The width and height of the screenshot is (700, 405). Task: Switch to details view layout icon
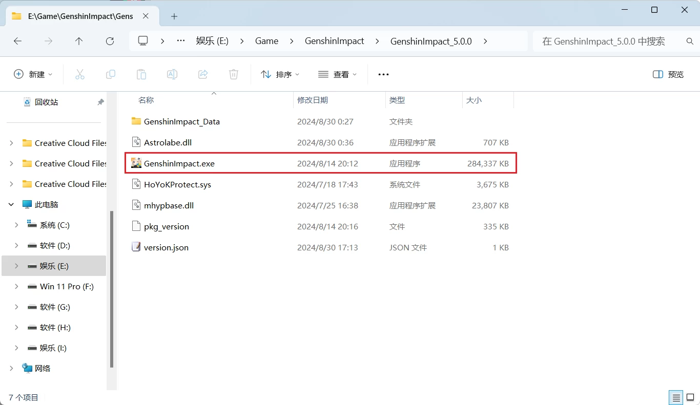click(676, 397)
